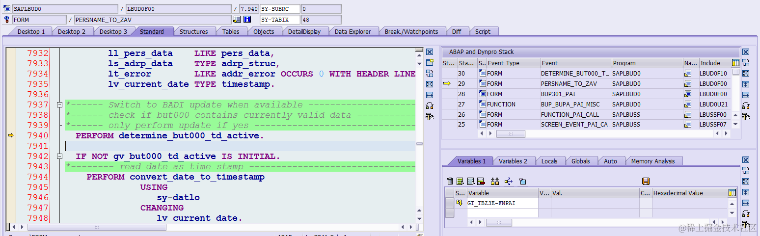Click full-screen icon beside stack panel

[x=746, y=74]
